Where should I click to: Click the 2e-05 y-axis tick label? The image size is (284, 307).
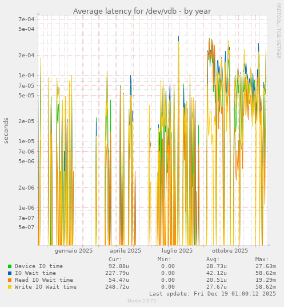click(x=26, y=121)
